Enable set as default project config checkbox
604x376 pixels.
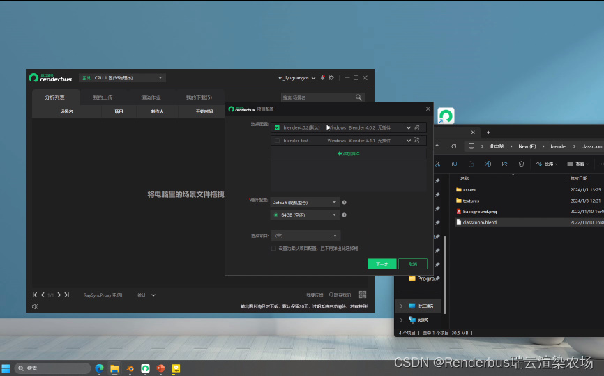click(273, 249)
